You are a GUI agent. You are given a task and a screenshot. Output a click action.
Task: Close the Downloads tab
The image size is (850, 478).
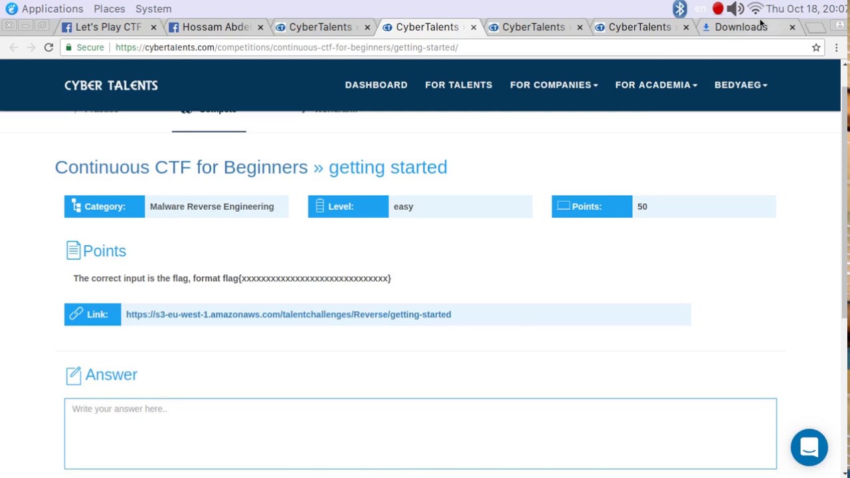click(792, 27)
